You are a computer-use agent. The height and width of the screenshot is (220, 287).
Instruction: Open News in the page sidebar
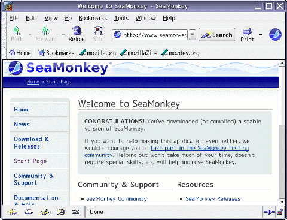pos(22,124)
